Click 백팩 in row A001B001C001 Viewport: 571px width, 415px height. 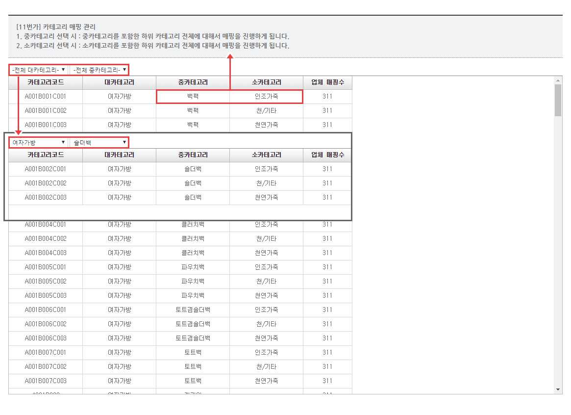coord(193,97)
